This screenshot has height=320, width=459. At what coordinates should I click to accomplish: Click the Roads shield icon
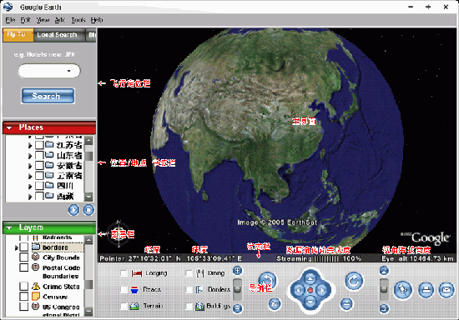coord(134,290)
